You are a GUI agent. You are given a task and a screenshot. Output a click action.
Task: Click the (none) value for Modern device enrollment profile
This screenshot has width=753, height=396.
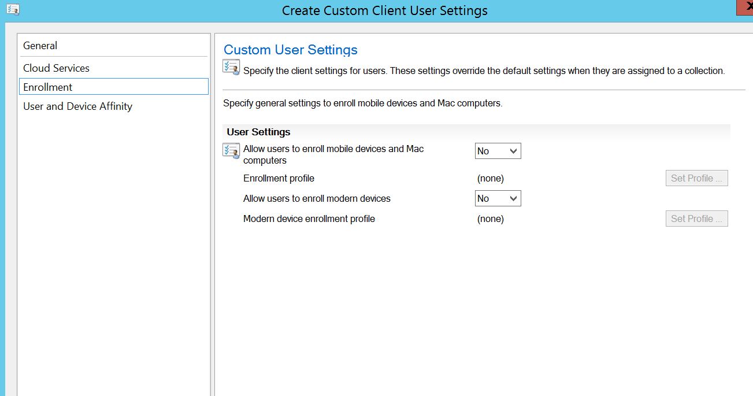click(x=490, y=219)
